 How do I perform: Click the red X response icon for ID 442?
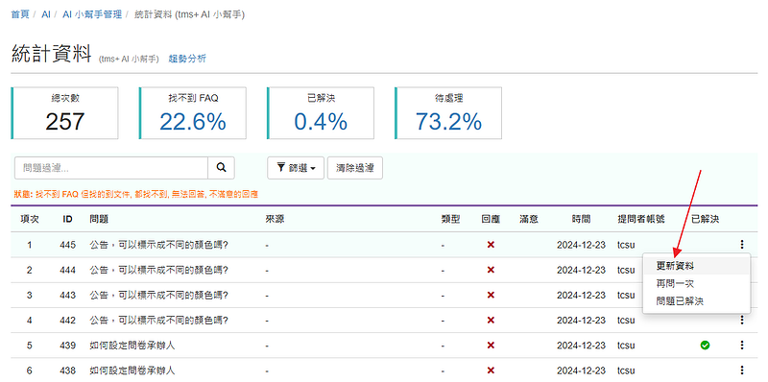pos(491,320)
